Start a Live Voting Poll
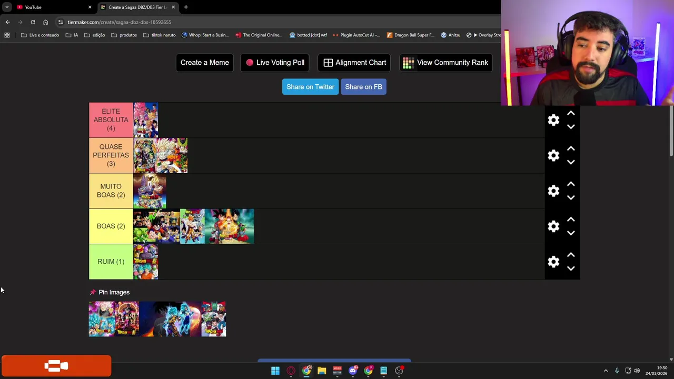This screenshot has width=674, height=379. 275,63
